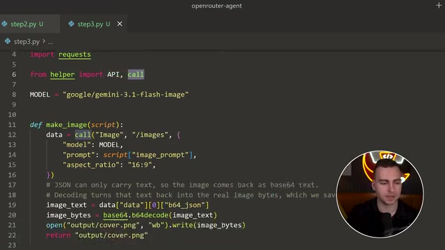This screenshot has height=250, width=445.
Task: Click base64.b64decode on line 20
Action: 136,215
